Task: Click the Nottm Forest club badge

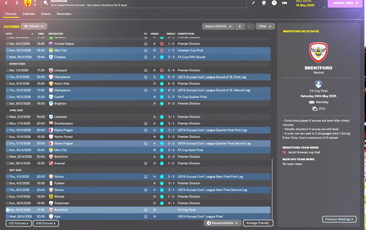Action: pyautogui.click(x=51, y=137)
